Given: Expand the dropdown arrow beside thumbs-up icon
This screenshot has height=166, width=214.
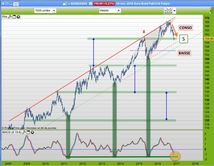Looking at the screenshot, I should 69,4.
